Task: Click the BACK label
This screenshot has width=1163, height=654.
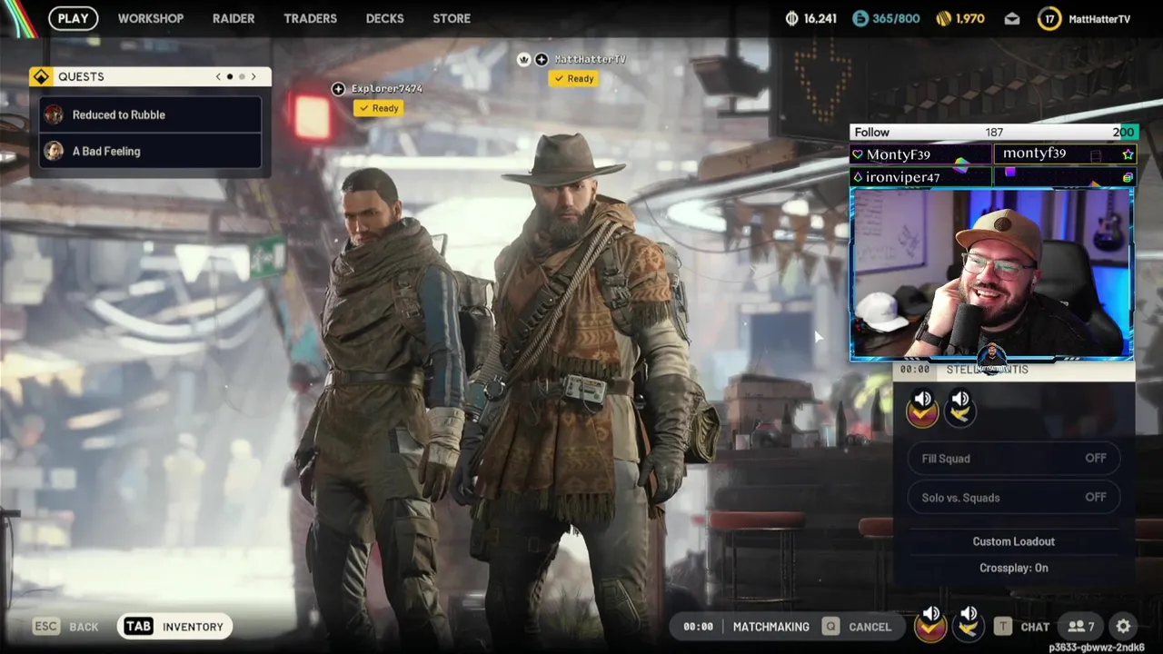Action: 84,627
